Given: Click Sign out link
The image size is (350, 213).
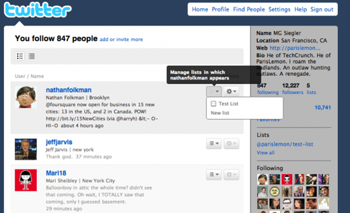Looking at the screenshot, I should click(x=322, y=9).
